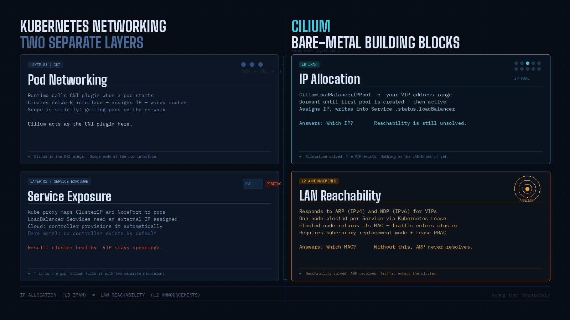This screenshot has width=570, height=320.
Task: Click footer 'Scope ends at the pod interface'
Action: pos(123,156)
